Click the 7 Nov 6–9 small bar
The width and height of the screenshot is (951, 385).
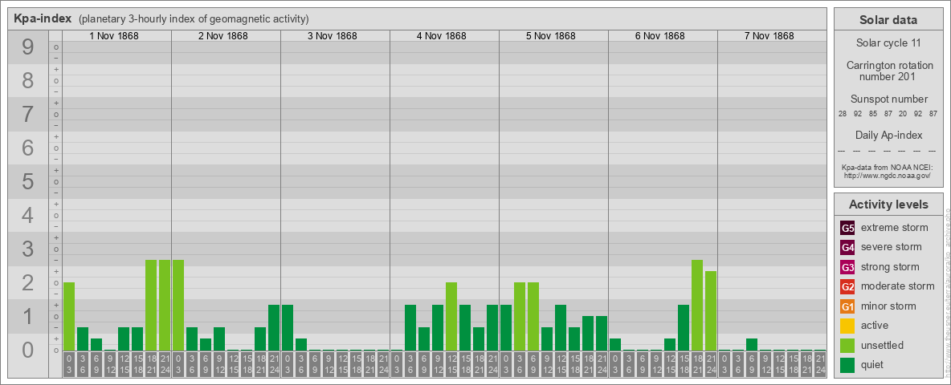[752, 344]
